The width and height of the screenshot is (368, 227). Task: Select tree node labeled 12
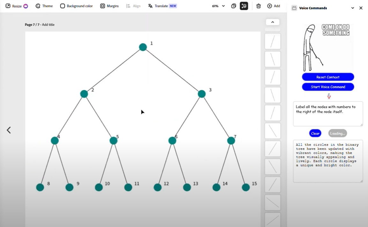[x=157, y=187]
